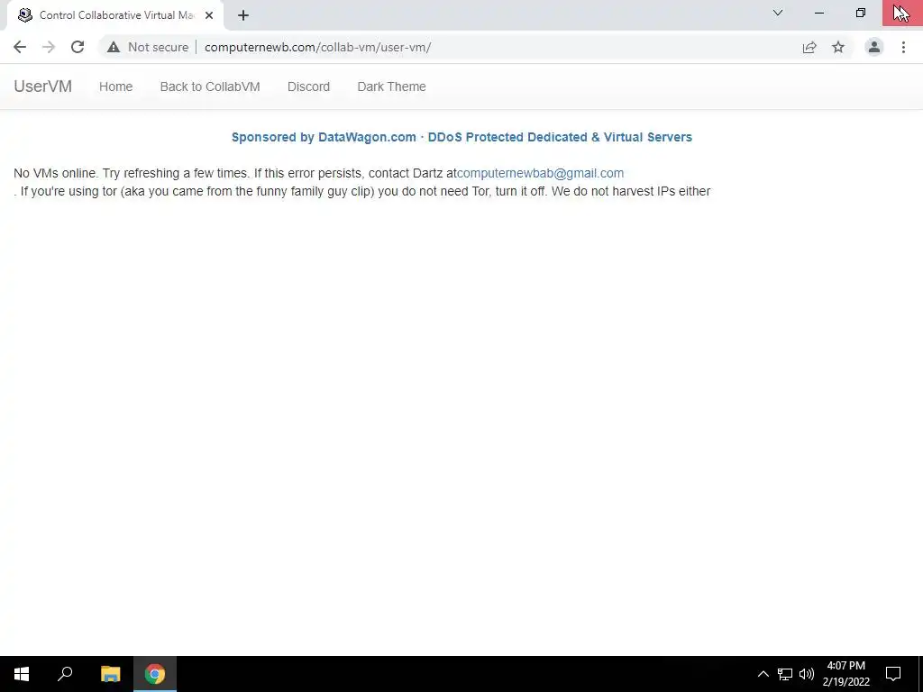This screenshot has width=923, height=692.
Task: Click the forward navigation arrow
Action: (x=49, y=47)
